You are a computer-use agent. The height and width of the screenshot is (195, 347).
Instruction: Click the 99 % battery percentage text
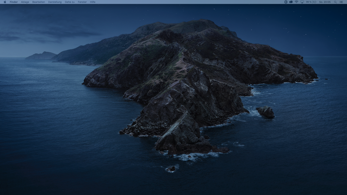coord(308,2)
